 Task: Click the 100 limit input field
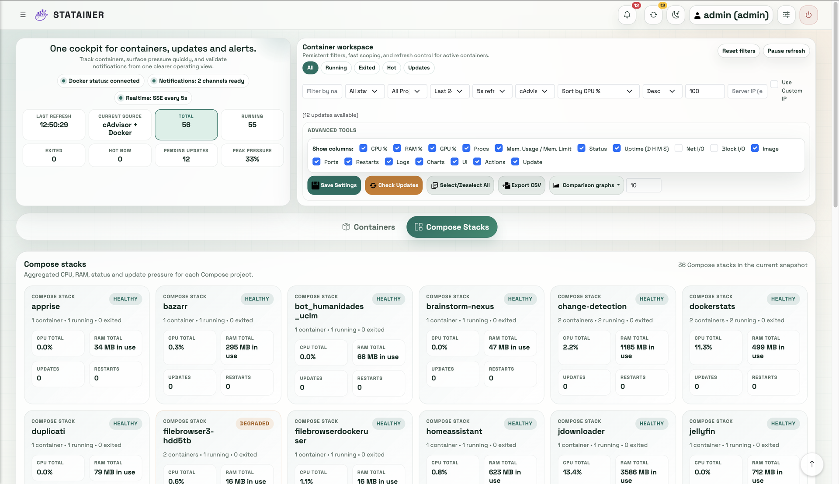[x=704, y=91]
